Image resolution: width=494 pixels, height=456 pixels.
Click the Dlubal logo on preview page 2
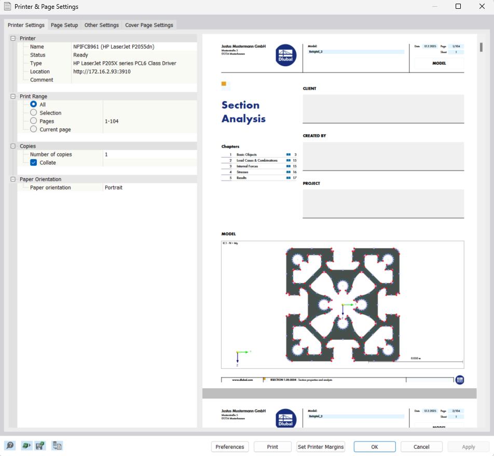(x=286, y=418)
